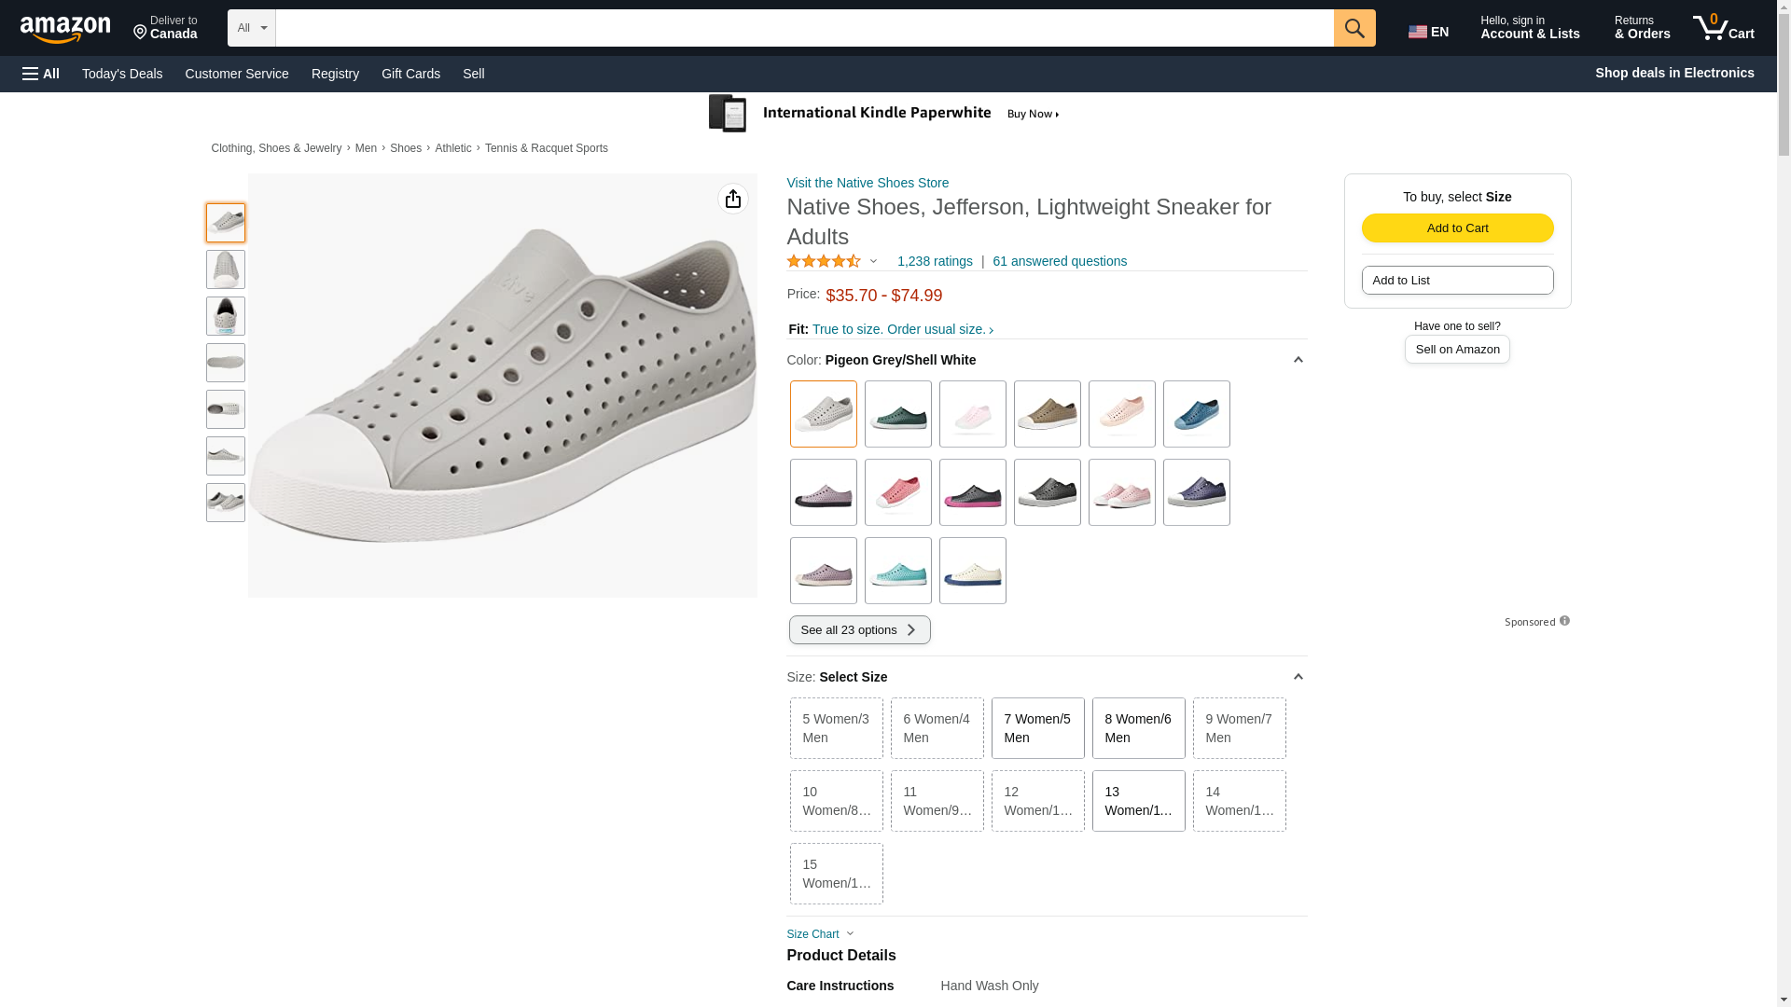
Task: Expand the star rating breakdown arrow
Action: click(873, 261)
